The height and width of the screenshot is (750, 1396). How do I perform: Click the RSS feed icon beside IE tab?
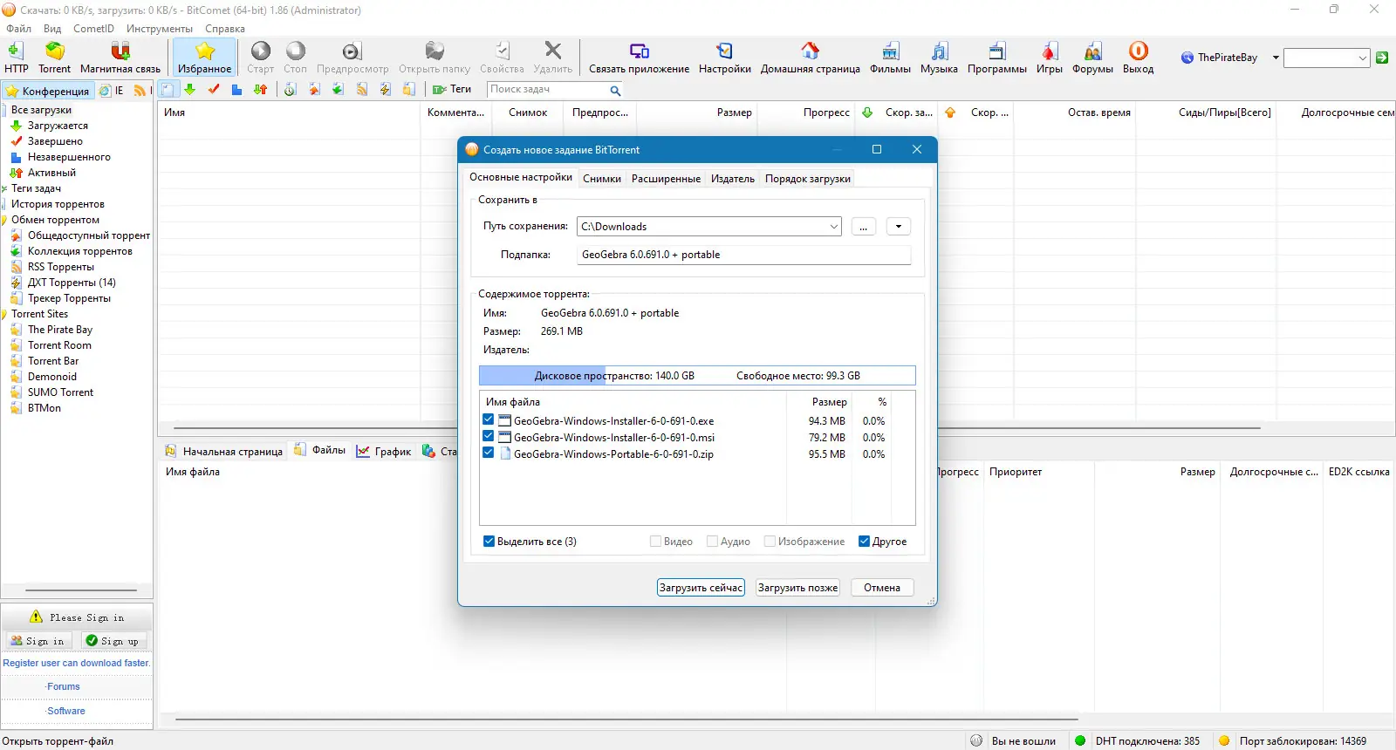coord(140,90)
